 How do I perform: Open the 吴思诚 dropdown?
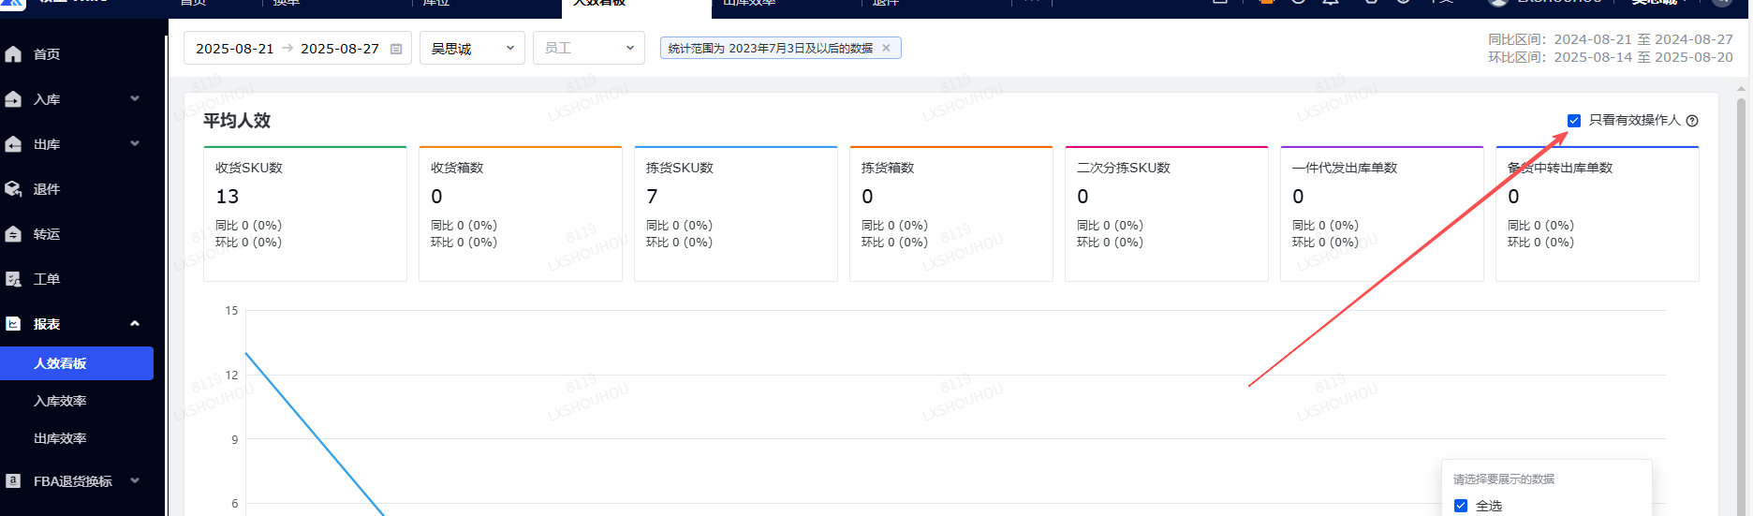(x=473, y=49)
